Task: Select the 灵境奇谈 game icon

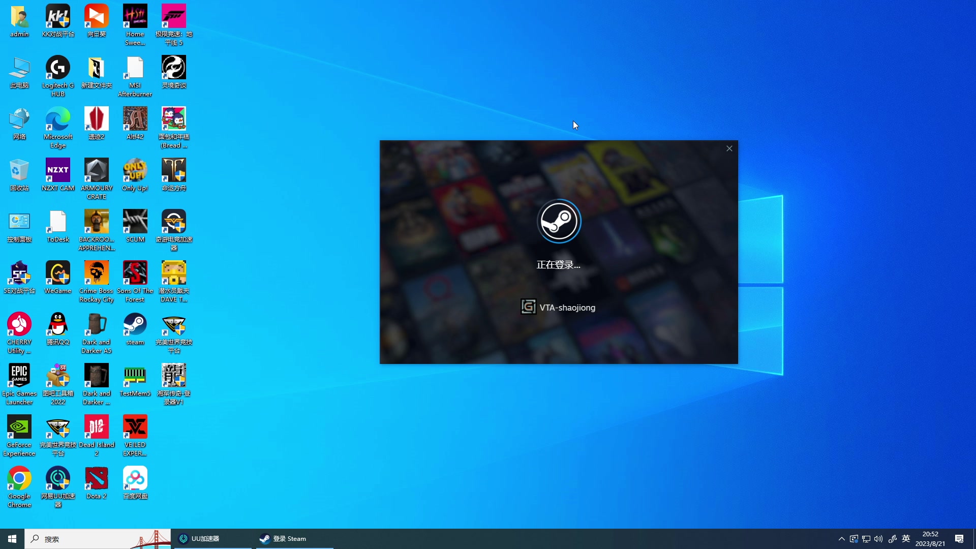Action: tap(174, 72)
